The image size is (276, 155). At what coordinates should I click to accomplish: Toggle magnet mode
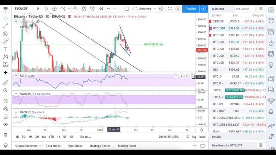coord(6,101)
